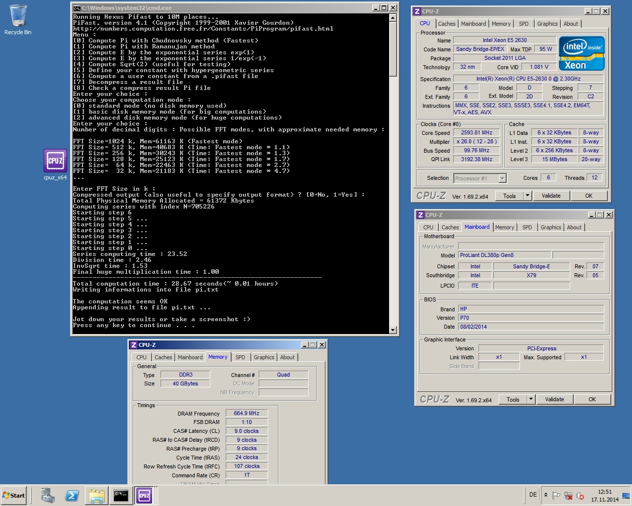632x506 pixels.
Task: Click the cmd window scrollbar thumb
Action: pos(393,49)
